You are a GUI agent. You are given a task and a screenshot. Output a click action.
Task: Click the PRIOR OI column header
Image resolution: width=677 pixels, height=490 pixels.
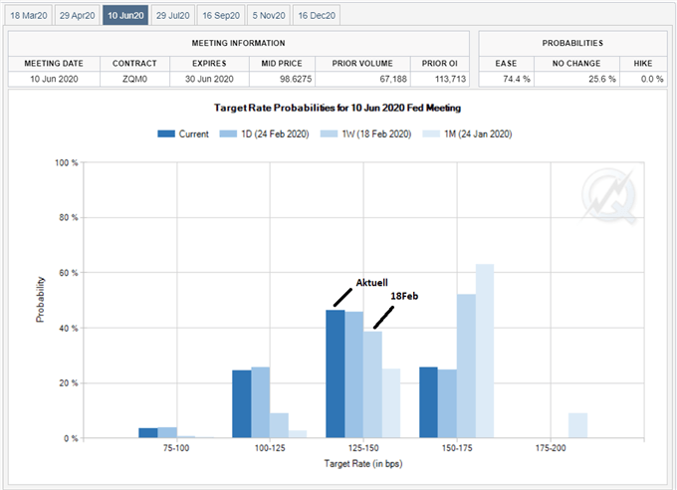(x=439, y=64)
